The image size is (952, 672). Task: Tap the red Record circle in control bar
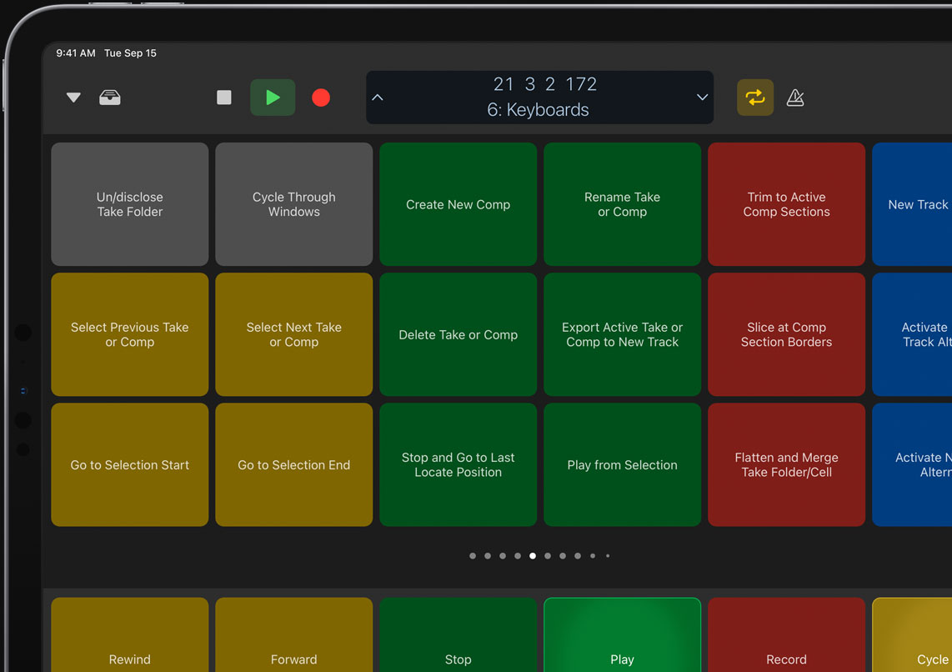point(321,98)
